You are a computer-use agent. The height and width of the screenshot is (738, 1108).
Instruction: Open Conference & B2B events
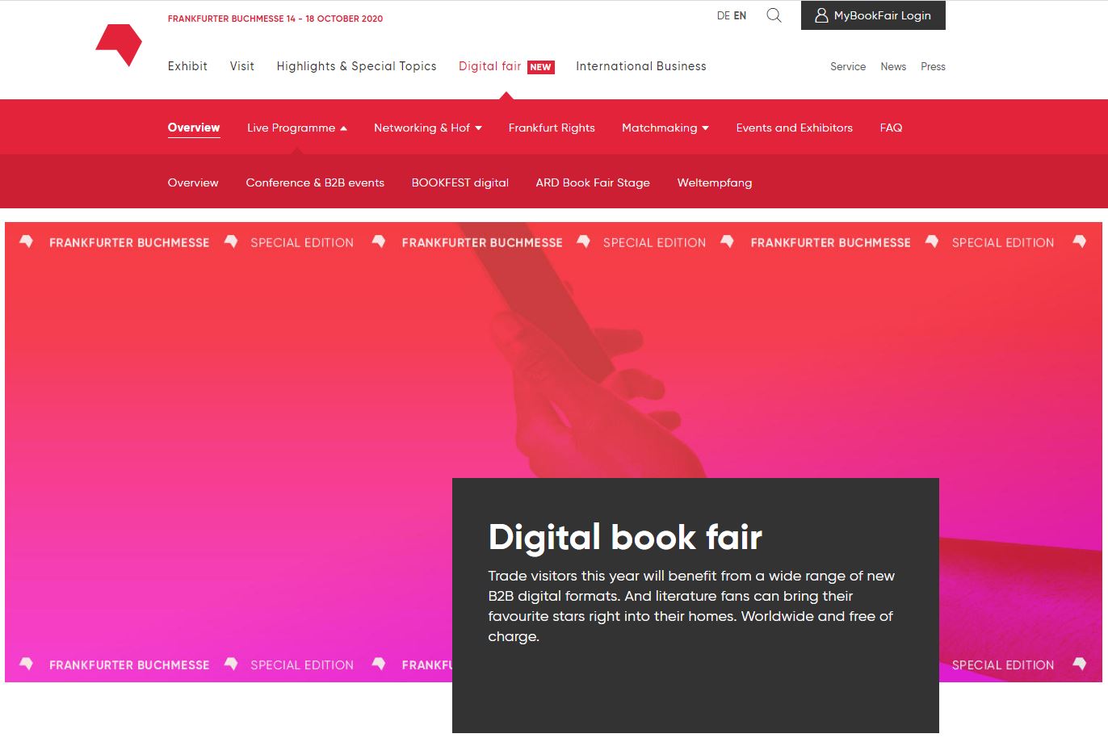pos(315,182)
